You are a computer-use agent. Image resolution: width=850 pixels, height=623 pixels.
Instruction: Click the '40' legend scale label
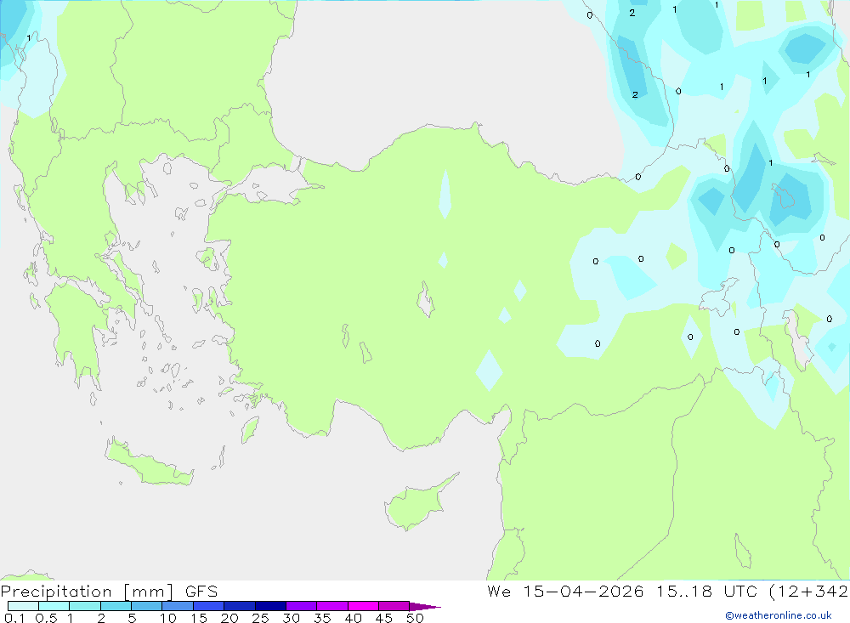354,618
